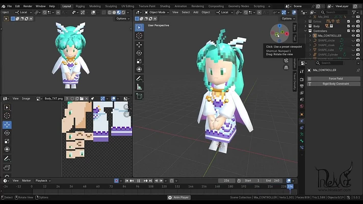Image resolution: width=363 pixels, height=204 pixels.
Task: Pin the image in image editor
Action: [x=92, y=98]
